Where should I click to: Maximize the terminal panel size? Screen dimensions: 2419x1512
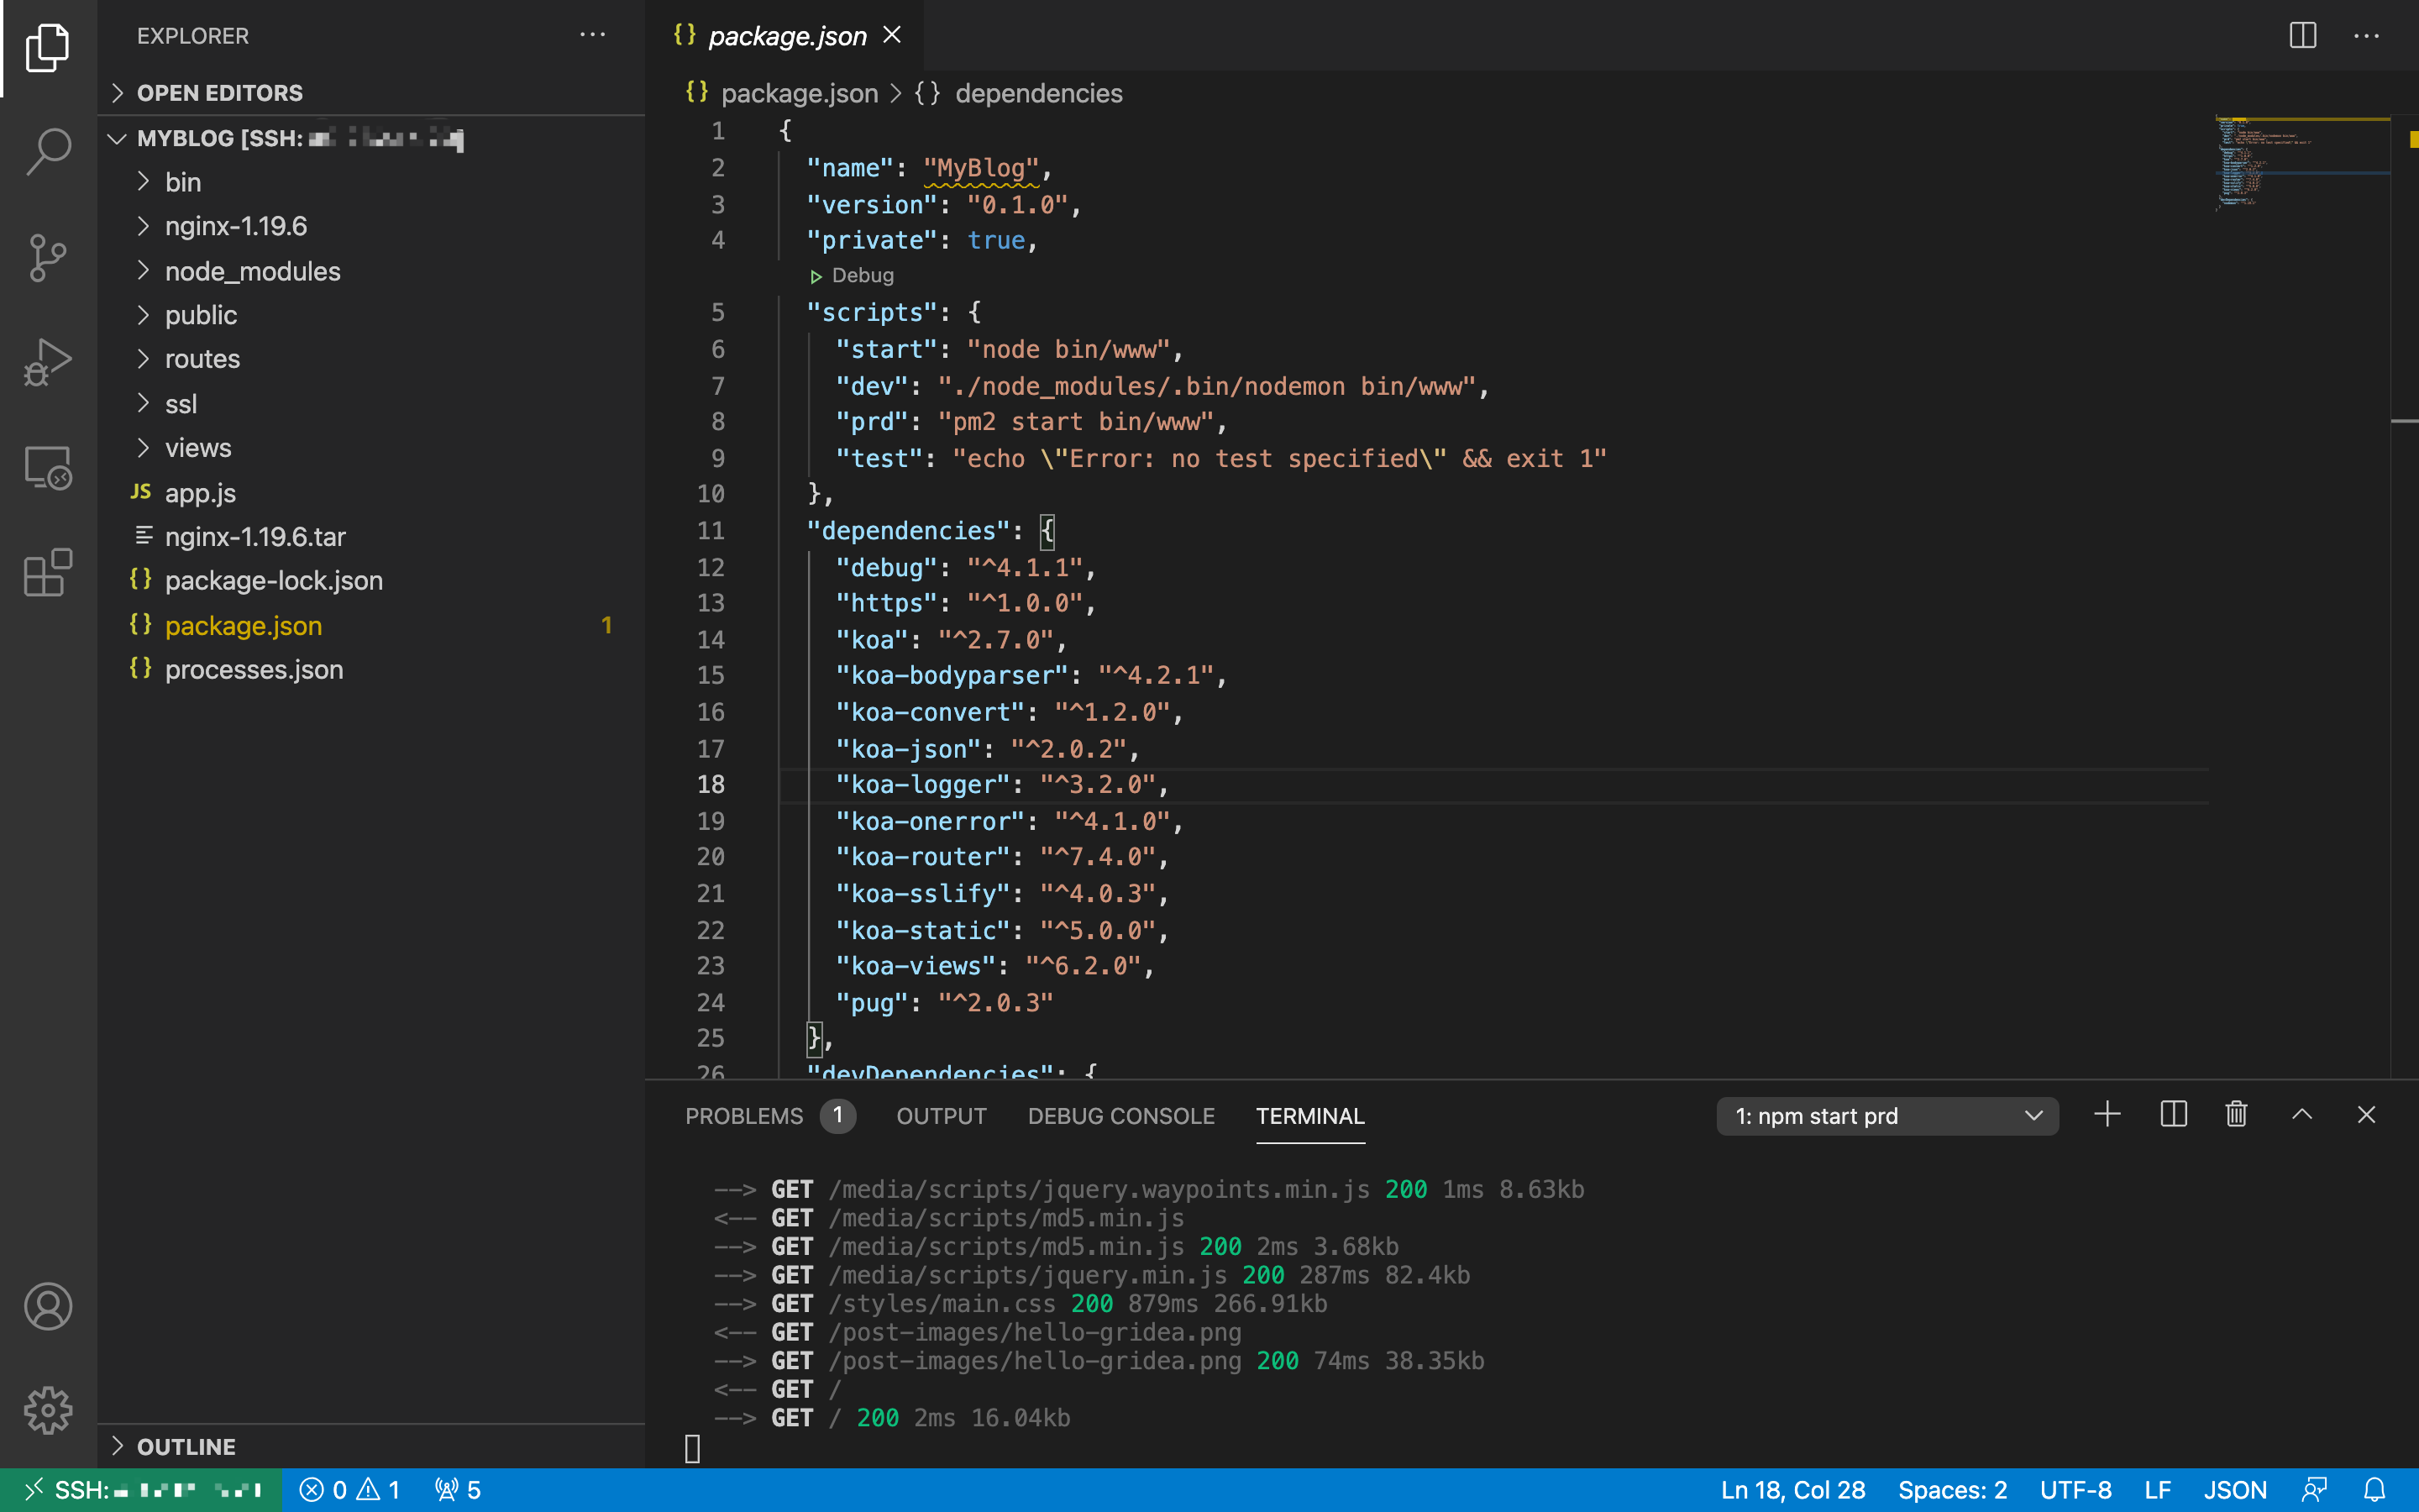click(x=2301, y=1115)
